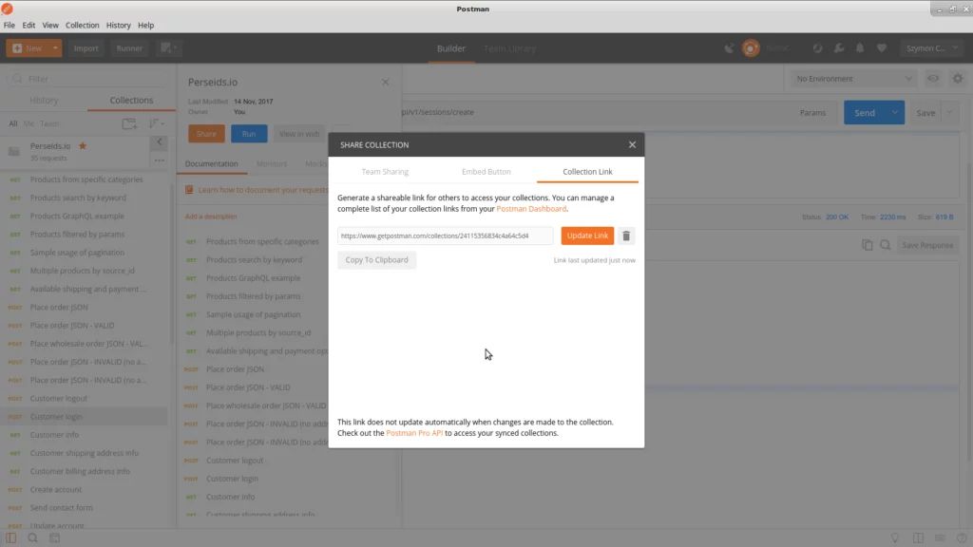Screen dimensions: 973x547
Task: Open the wrench settings icon
Action: pyautogui.click(x=839, y=48)
